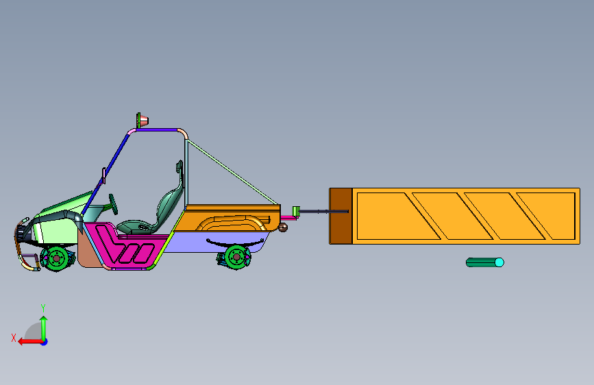The height and width of the screenshot is (385, 594).
Task: Select the dark tow bar connecting the trailer
Action: 323,211
